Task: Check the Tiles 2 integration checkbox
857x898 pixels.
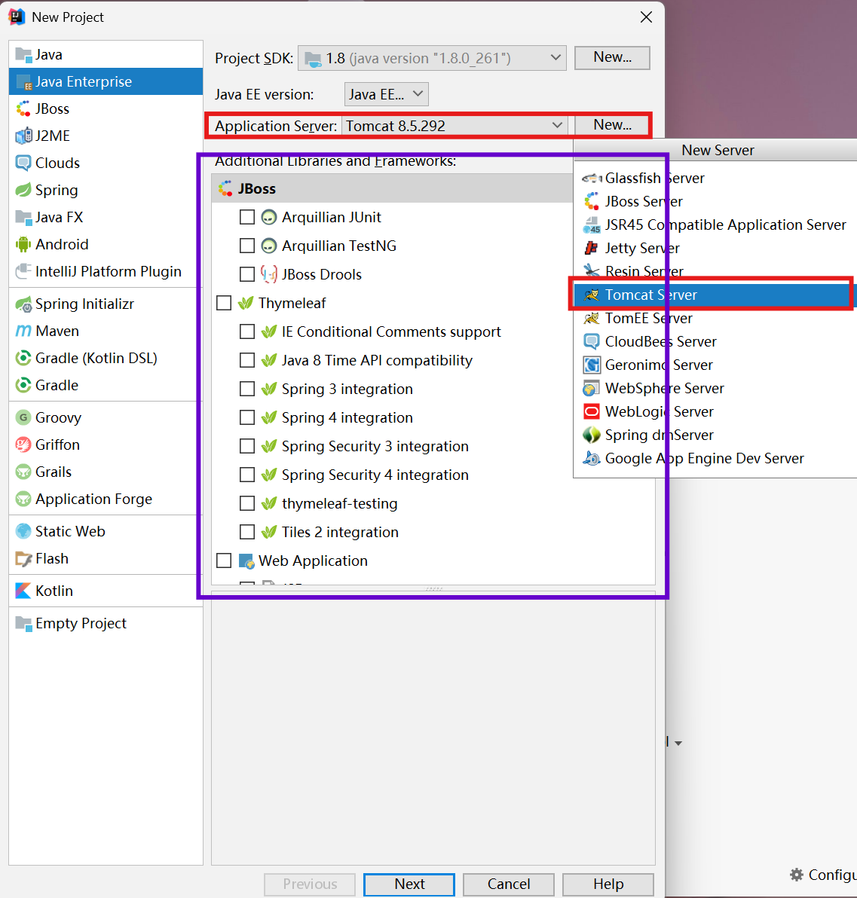Action: [x=247, y=532]
